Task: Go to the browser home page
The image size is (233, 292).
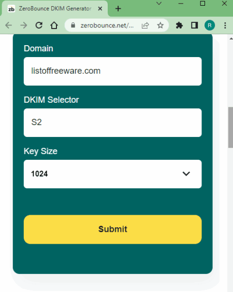Action: [54, 25]
